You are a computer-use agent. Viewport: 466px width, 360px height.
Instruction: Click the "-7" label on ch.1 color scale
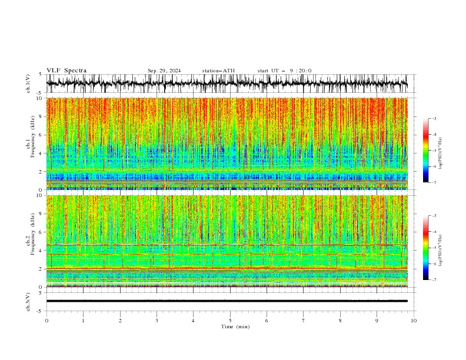[434, 182]
